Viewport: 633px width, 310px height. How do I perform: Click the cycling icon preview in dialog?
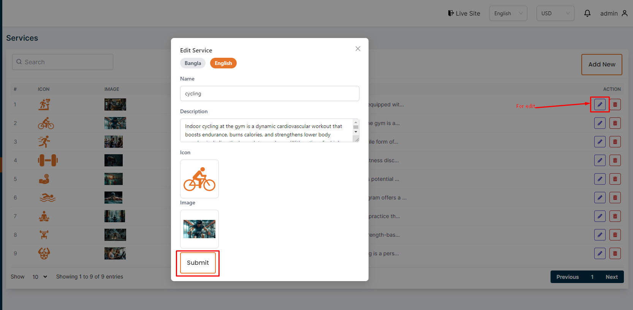tap(199, 179)
